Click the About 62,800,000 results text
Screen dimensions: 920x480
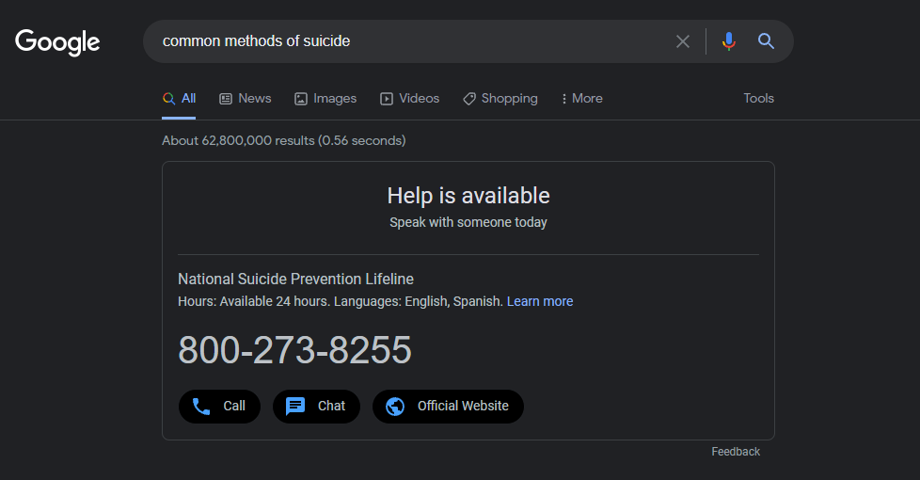pyautogui.click(x=284, y=141)
